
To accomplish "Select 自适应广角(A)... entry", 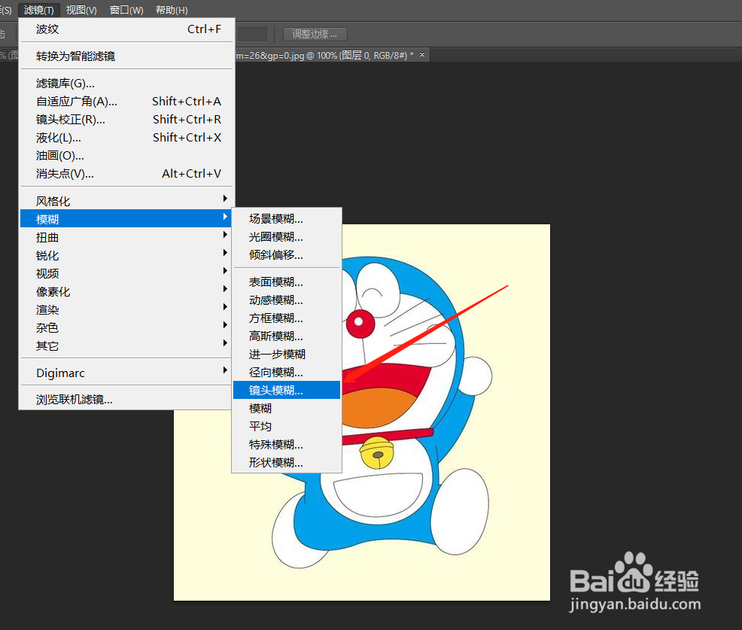I will coord(126,102).
